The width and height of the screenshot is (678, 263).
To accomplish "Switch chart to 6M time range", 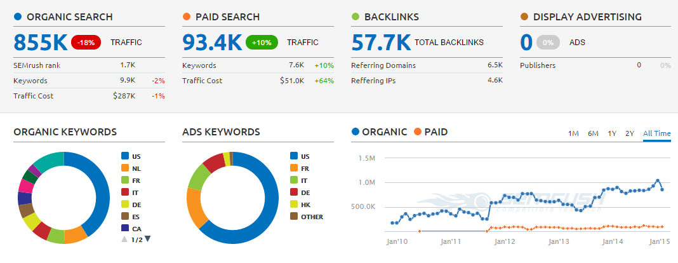I will click(x=593, y=133).
